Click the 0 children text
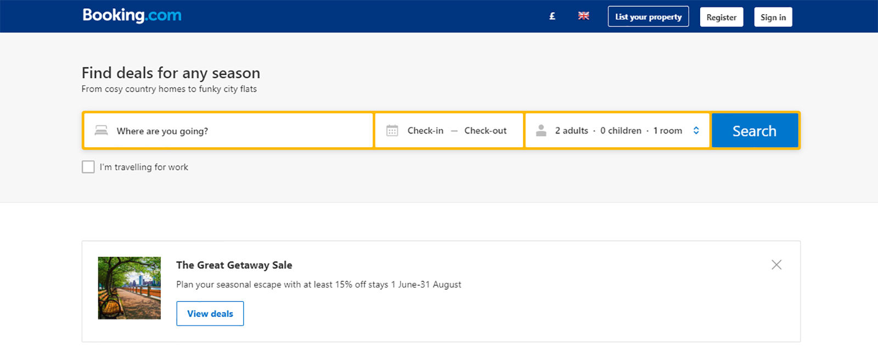The width and height of the screenshot is (878, 352). 621,130
